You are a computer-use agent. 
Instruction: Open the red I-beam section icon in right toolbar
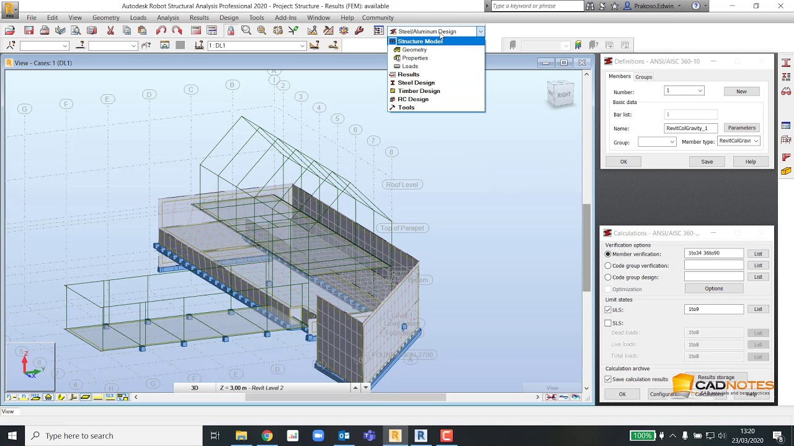pos(786,63)
